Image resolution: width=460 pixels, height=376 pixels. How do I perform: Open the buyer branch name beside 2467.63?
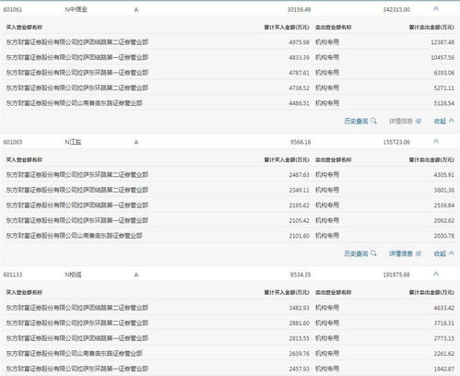tap(77, 174)
